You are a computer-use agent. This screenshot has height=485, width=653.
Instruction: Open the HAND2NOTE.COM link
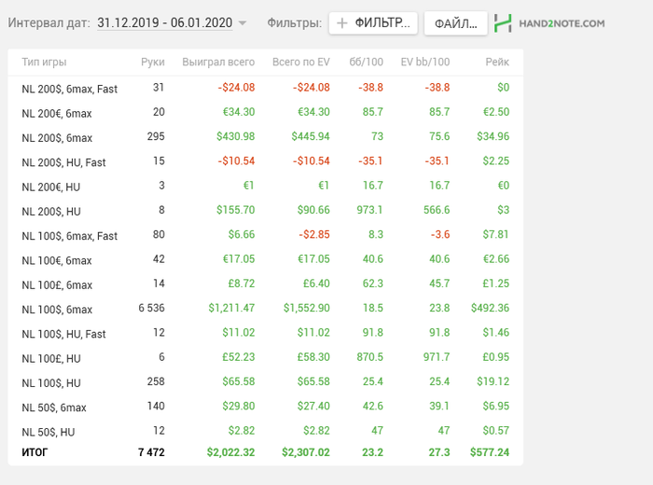[562, 23]
